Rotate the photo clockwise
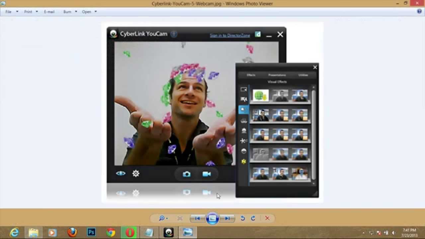 tap(253, 218)
